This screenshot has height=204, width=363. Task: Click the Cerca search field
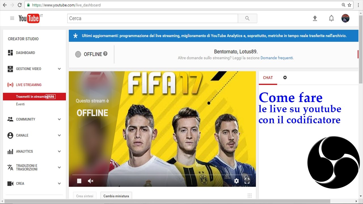pos(153,18)
